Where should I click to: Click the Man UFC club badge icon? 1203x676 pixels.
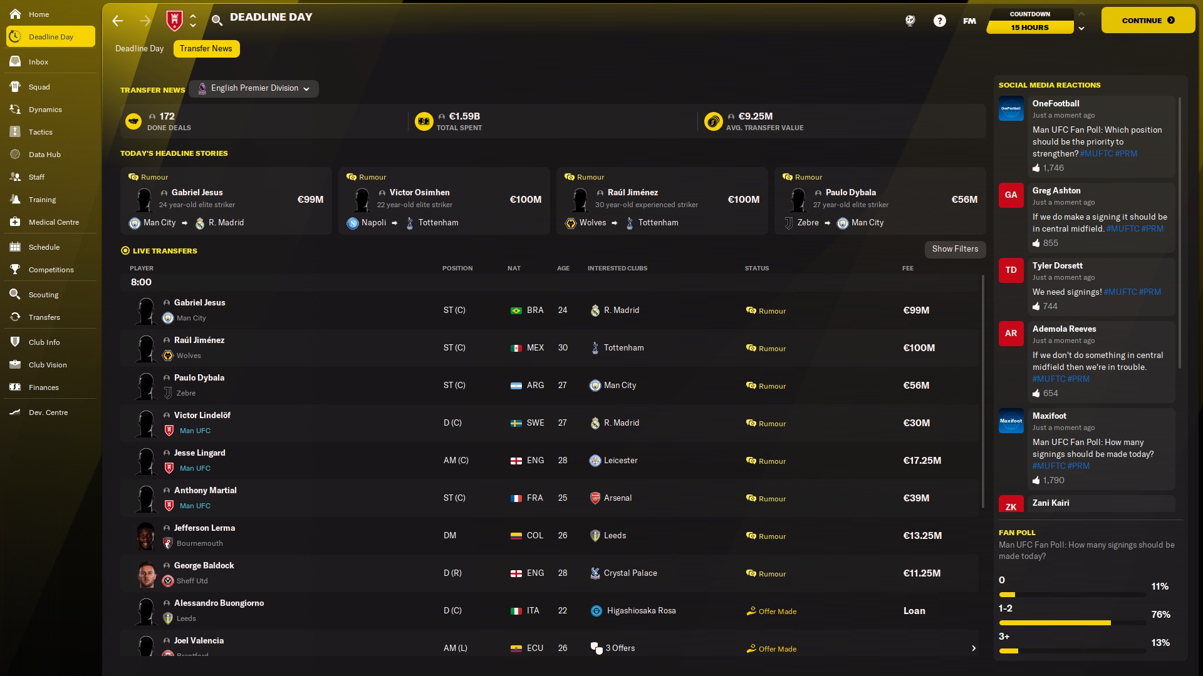[x=174, y=21]
